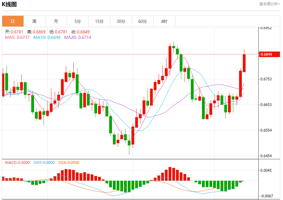
Task: Select the 日 daily chart tab
Action: (13, 21)
